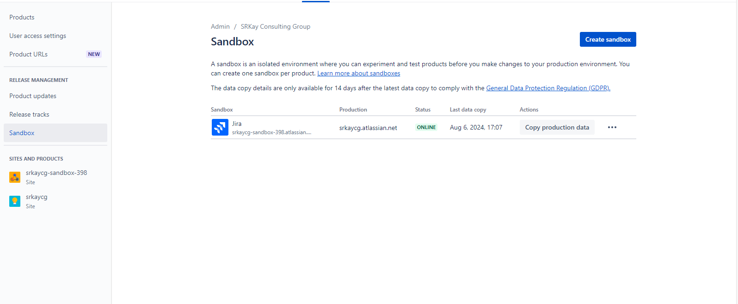View Product updates under Release Management
This screenshot has width=738, height=304.
point(33,96)
